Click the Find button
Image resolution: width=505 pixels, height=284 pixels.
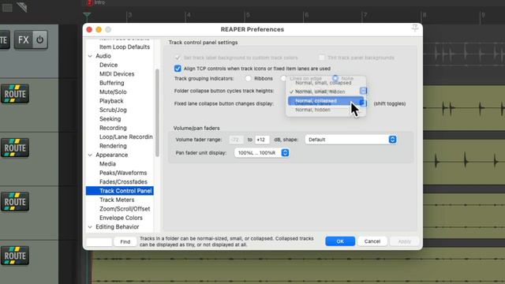point(125,242)
